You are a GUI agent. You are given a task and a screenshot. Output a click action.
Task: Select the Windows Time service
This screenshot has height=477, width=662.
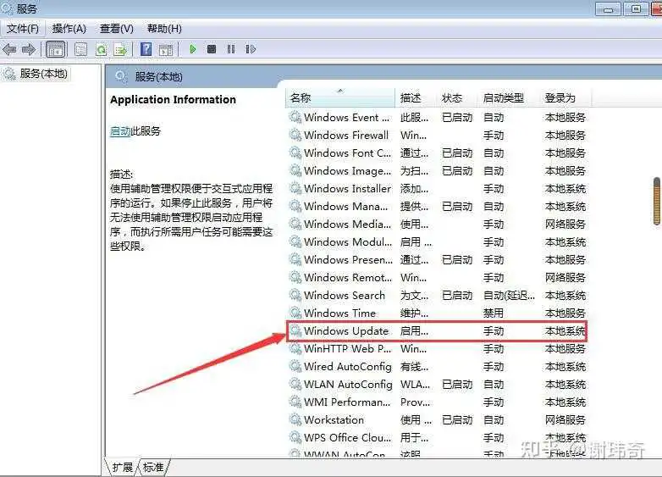(438, 313)
